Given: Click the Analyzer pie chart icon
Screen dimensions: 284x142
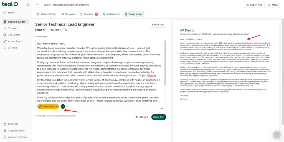Looking at the screenshot, I should 81,14.
